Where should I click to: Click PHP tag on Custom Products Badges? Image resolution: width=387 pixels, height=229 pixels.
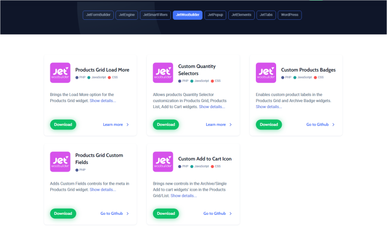click(286, 77)
